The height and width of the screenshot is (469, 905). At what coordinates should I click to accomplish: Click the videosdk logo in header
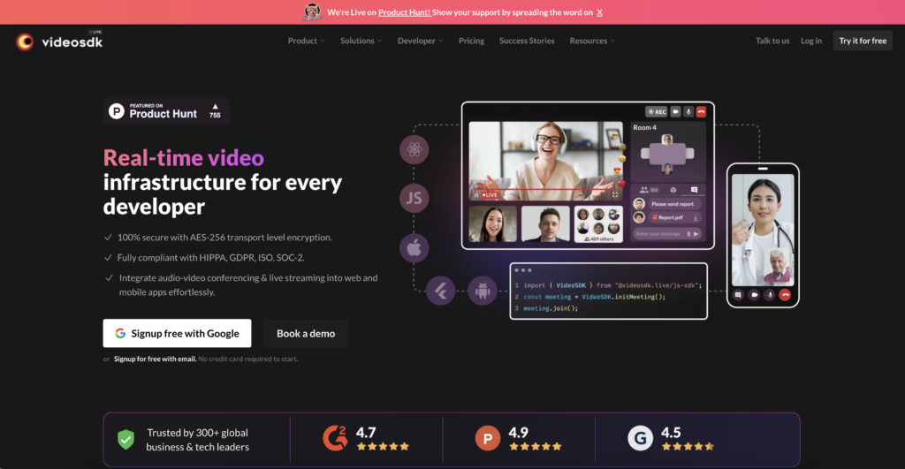pyautogui.click(x=60, y=41)
